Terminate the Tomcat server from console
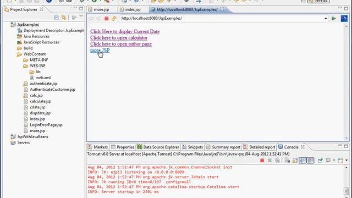Screen dimensions: 352x198 coord(262,160)
